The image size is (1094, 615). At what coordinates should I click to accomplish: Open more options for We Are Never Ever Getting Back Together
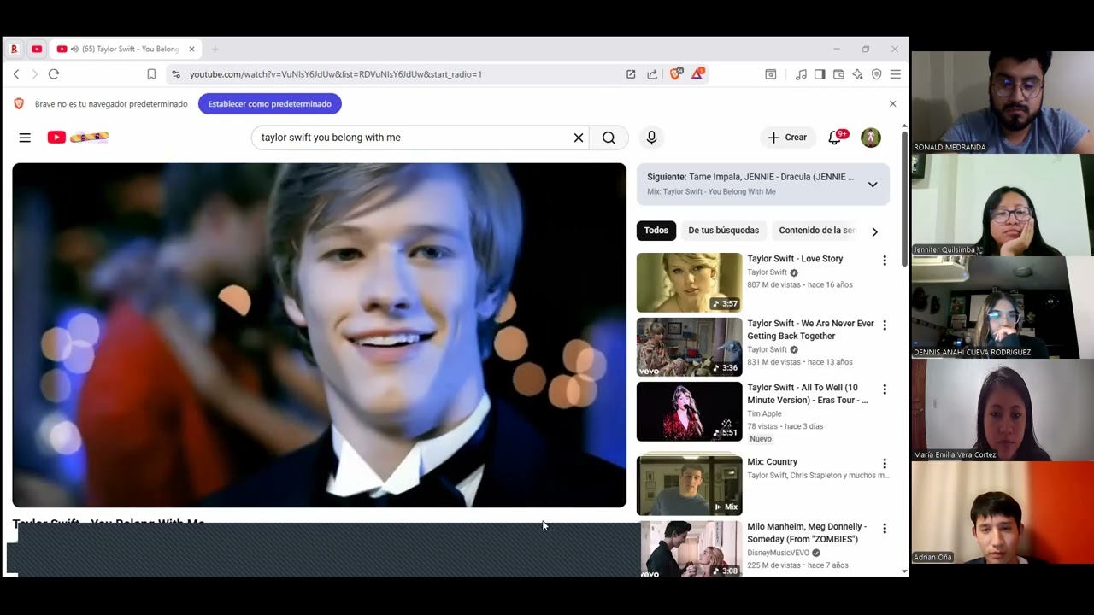(885, 325)
